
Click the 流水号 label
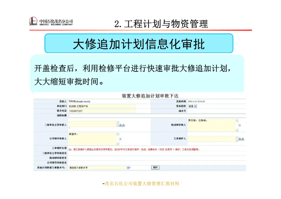(182, 111)
